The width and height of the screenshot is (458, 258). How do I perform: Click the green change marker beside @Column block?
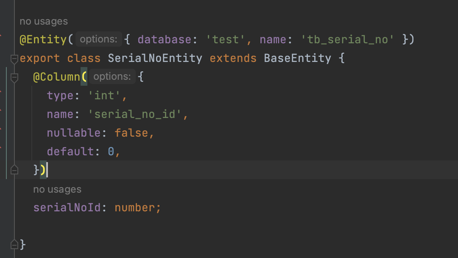point(7,123)
